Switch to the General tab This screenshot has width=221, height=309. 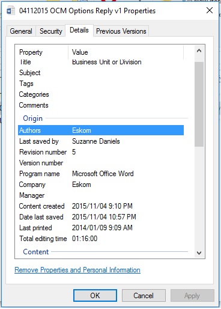21,31
